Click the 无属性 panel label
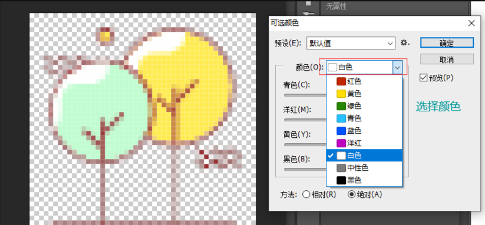This screenshot has width=485, height=225. click(336, 6)
